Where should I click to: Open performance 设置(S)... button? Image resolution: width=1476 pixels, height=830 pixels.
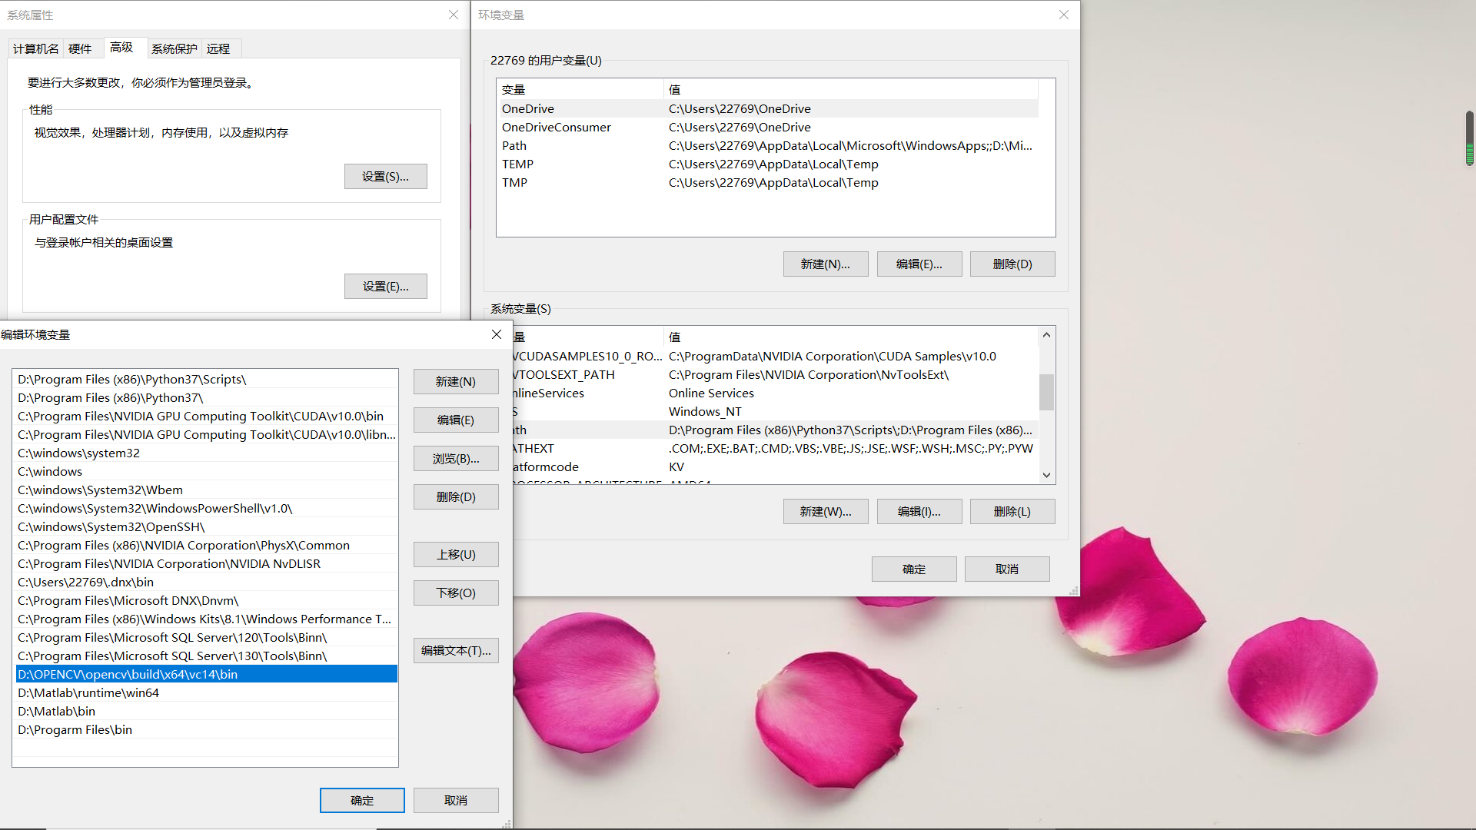click(x=386, y=177)
